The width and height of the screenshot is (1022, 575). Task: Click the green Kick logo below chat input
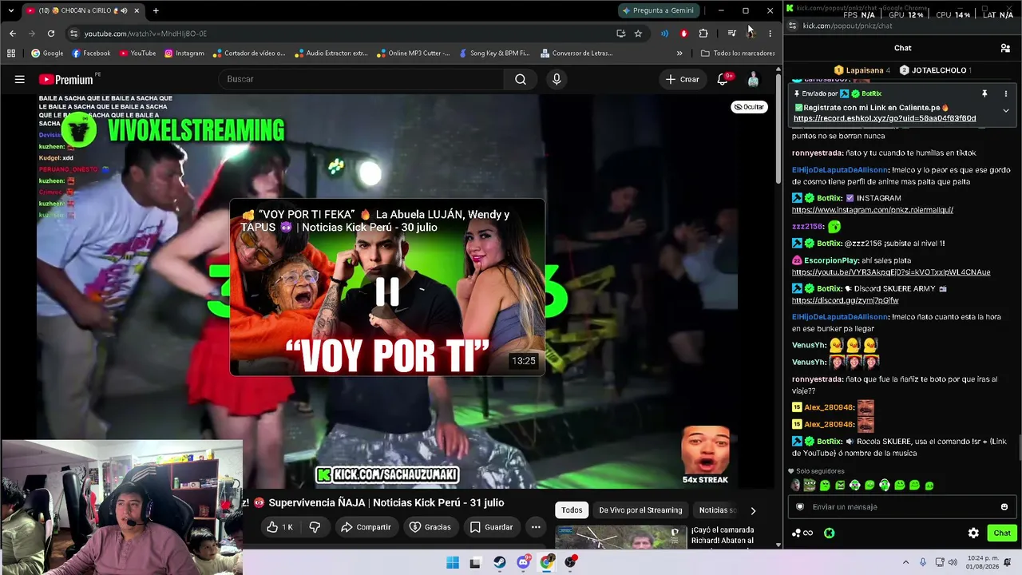pyautogui.click(x=830, y=533)
